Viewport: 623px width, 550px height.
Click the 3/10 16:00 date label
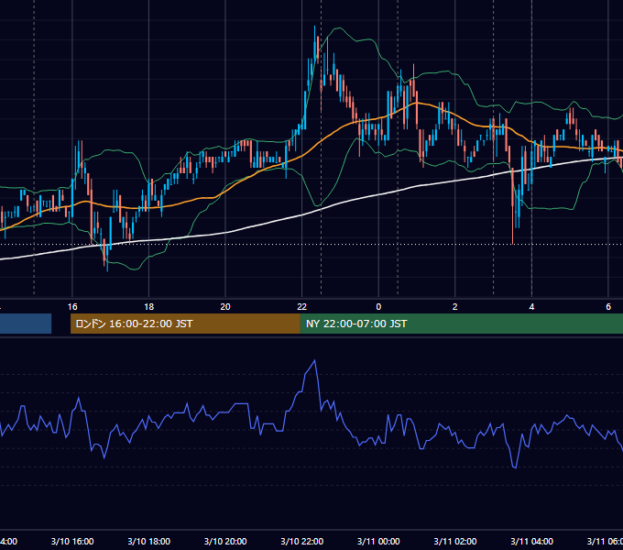(72, 541)
